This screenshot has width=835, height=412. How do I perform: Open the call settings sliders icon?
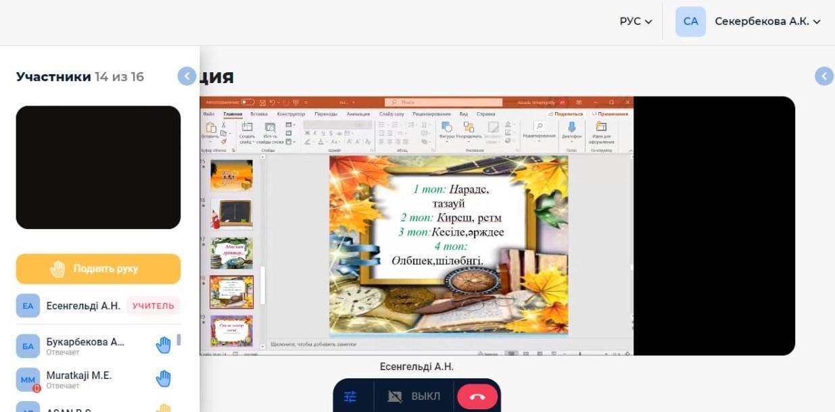350,396
